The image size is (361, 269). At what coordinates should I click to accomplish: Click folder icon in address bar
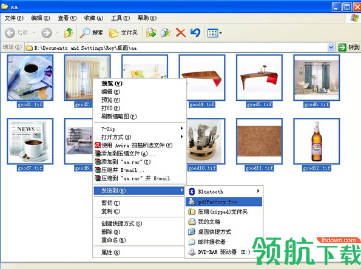click(x=29, y=48)
